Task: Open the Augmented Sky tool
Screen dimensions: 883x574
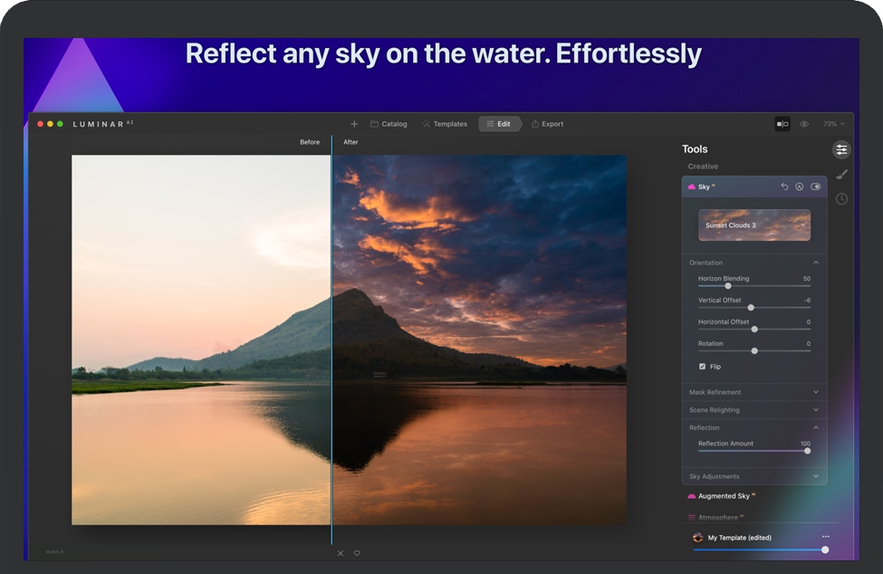Action: point(723,496)
